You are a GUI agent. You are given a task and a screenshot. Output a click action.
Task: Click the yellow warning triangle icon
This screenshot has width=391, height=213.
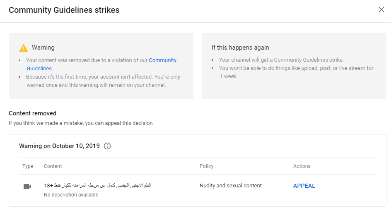pos(24,48)
